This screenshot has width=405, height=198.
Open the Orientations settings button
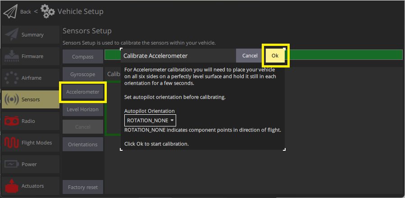click(x=82, y=144)
